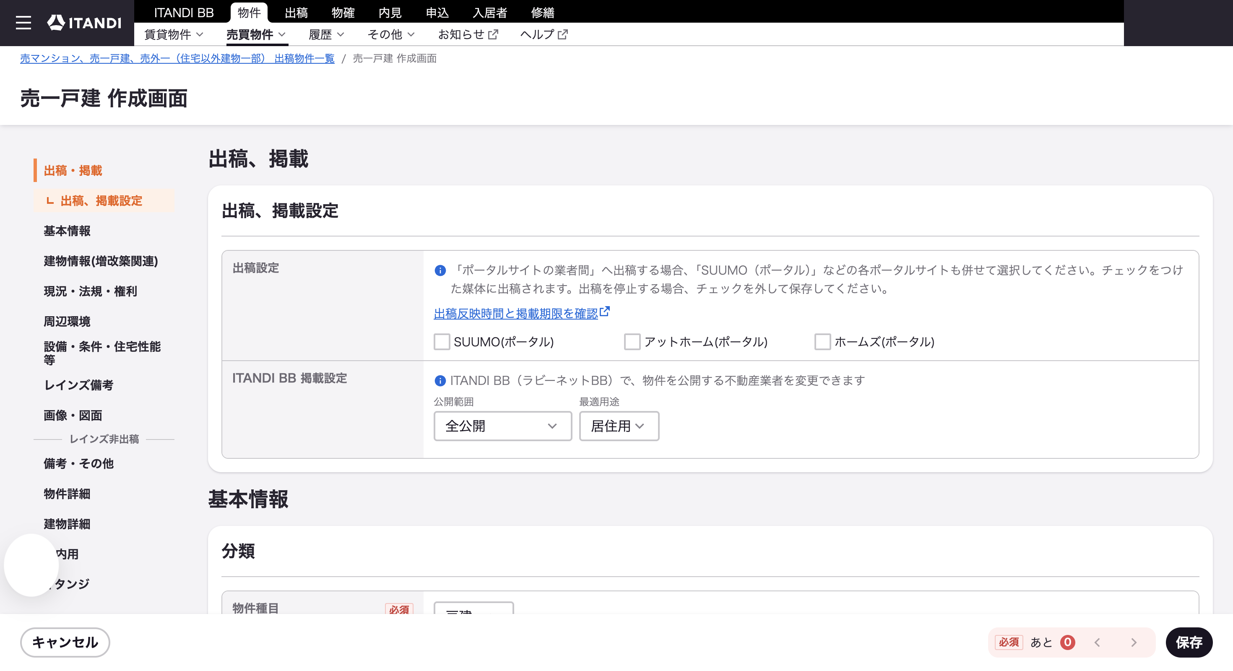This screenshot has height=671, width=1233.
Task: Check the ホームズ(ポータル) checkbox
Action: click(822, 342)
